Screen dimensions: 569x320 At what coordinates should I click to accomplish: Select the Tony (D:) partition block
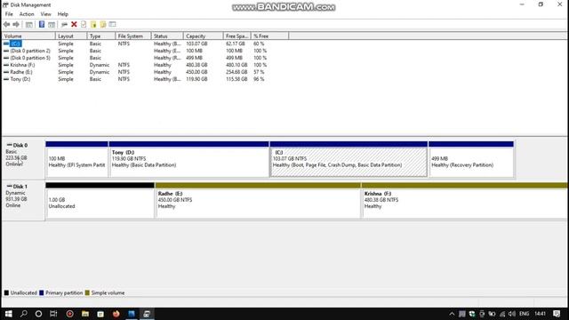pyautogui.click(x=189, y=160)
